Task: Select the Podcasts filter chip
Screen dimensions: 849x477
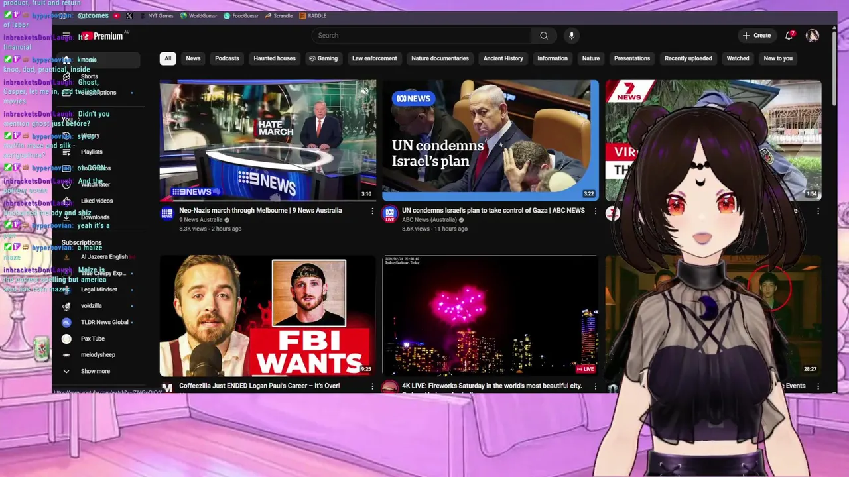Action: pos(227,58)
